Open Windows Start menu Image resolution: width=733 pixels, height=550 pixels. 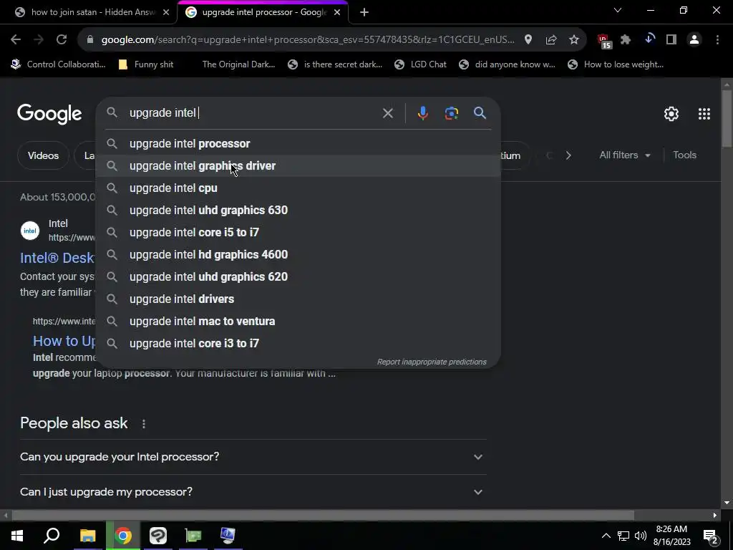(17, 536)
